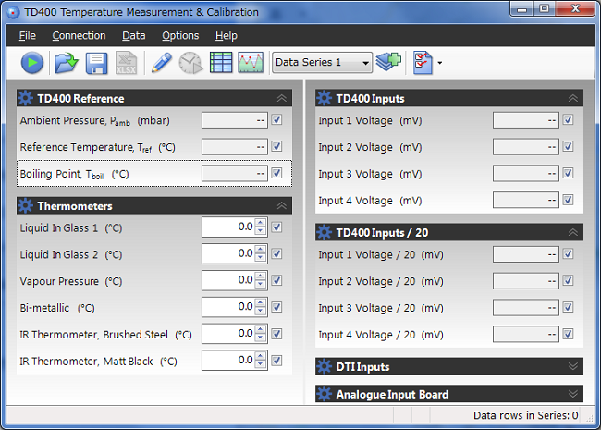
Task: Collapse the TD400 Inputs / 20 section
Action: pos(573,233)
